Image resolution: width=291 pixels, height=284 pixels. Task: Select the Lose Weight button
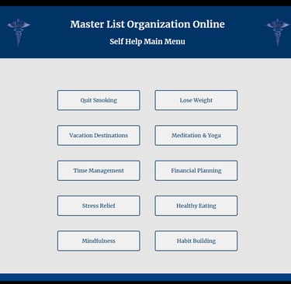tap(196, 100)
